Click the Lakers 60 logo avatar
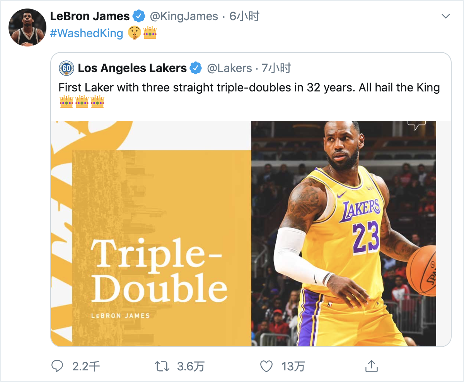The image size is (464, 382). (x=66, y=69)
